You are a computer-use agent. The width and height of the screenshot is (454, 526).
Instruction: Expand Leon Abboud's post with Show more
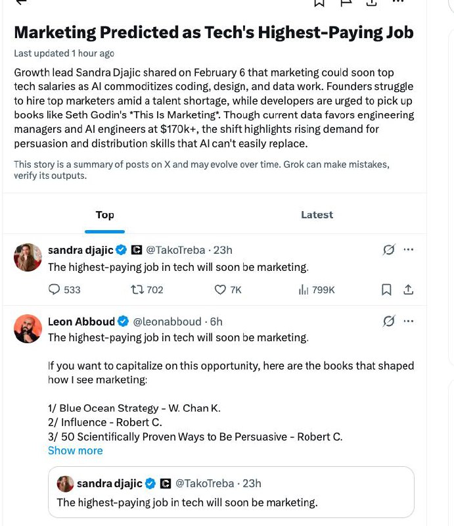coord(75,450)
